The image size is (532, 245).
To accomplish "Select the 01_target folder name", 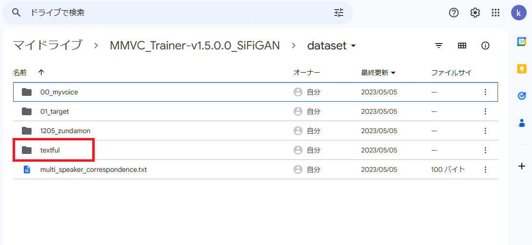I will click(x=54, y=112).
